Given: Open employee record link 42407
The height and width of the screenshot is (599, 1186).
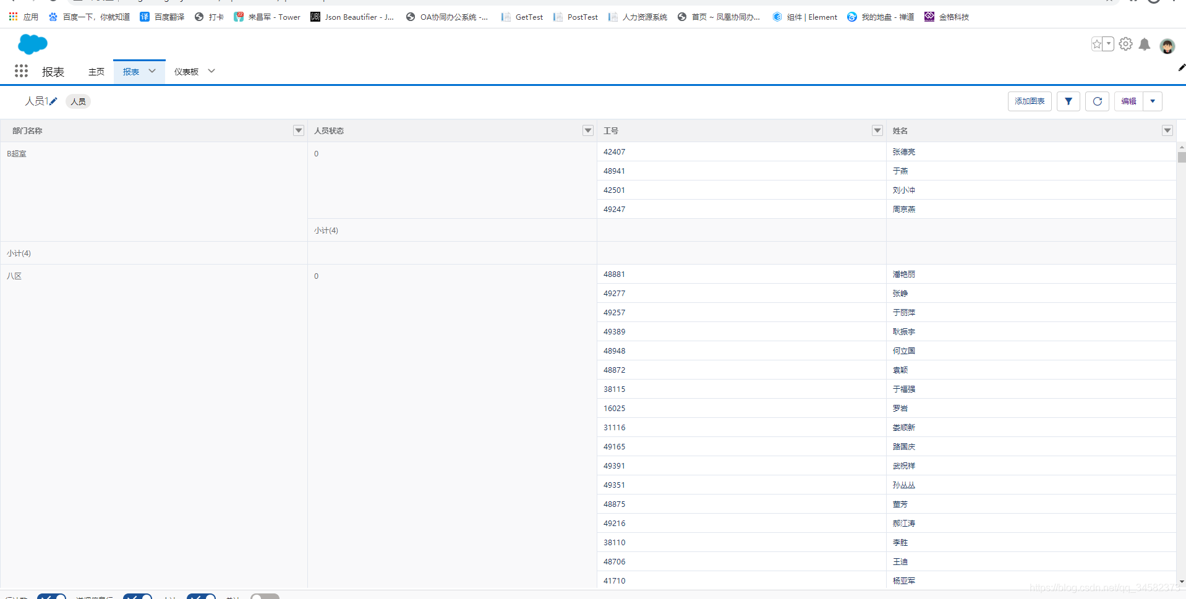Looking at the screenshot, I should click(613, 151).
